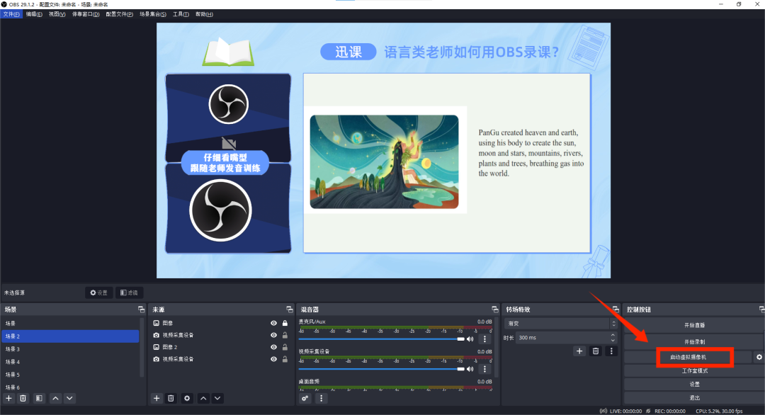Screen dimensions: 765x415
Task: Remove selected source using the trash icon
Action: (x=171, y=398)
